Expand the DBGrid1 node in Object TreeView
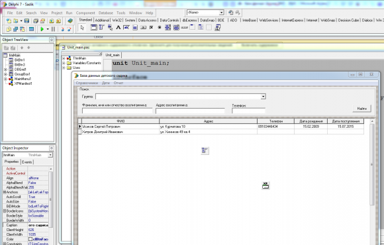The image size is (384, 245). [5, 70]
